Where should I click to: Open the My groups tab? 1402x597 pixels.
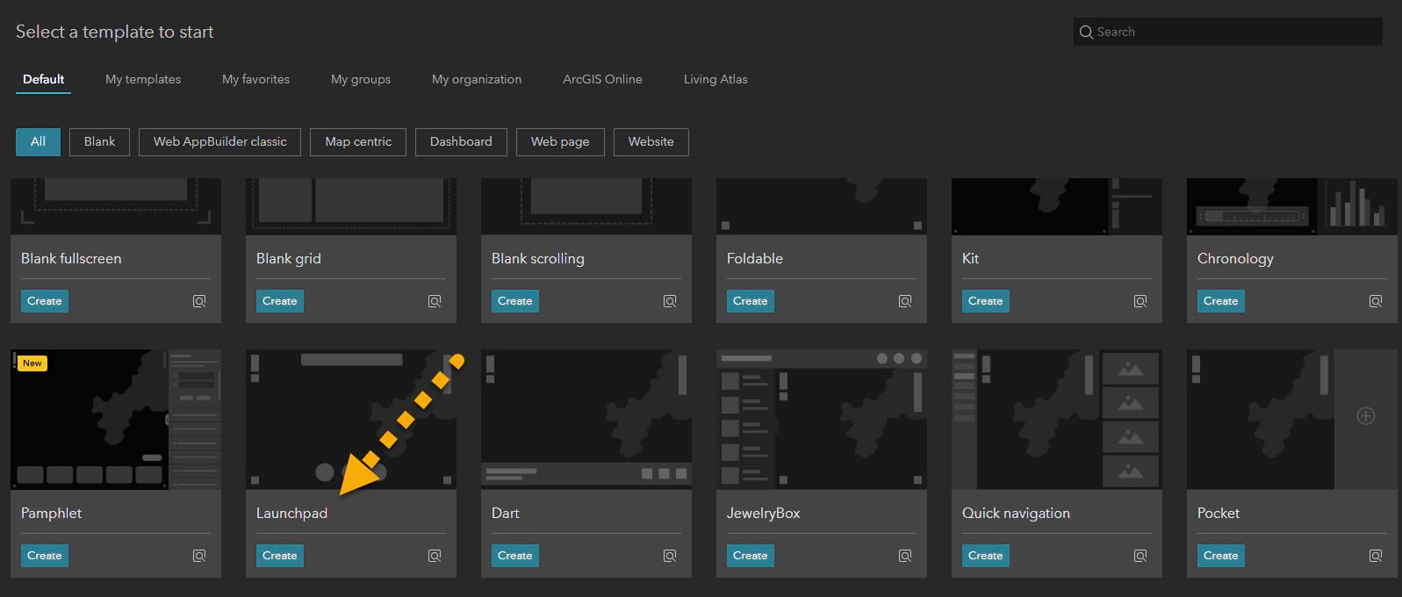361,79
